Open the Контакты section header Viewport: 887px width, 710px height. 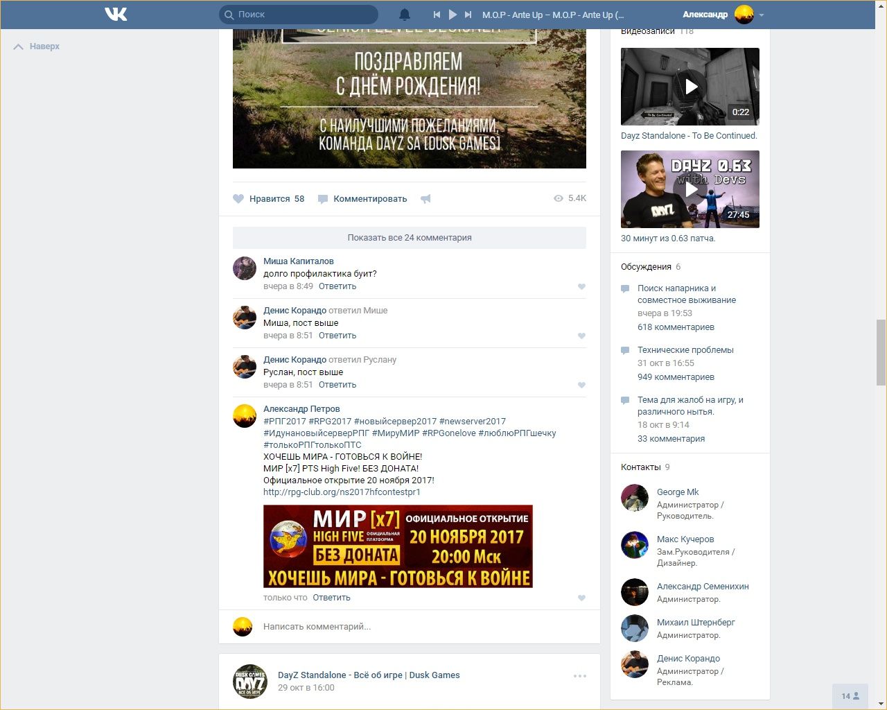(640, 467)
